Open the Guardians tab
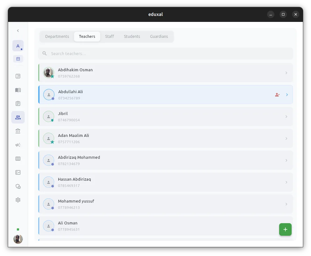Viewport: 311px width, 256px height. [159, 37]
